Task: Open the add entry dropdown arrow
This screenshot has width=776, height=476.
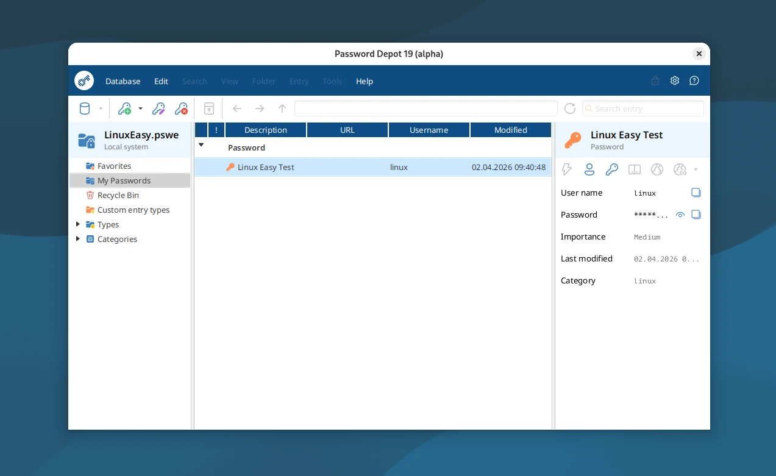Action: point(140,108)
